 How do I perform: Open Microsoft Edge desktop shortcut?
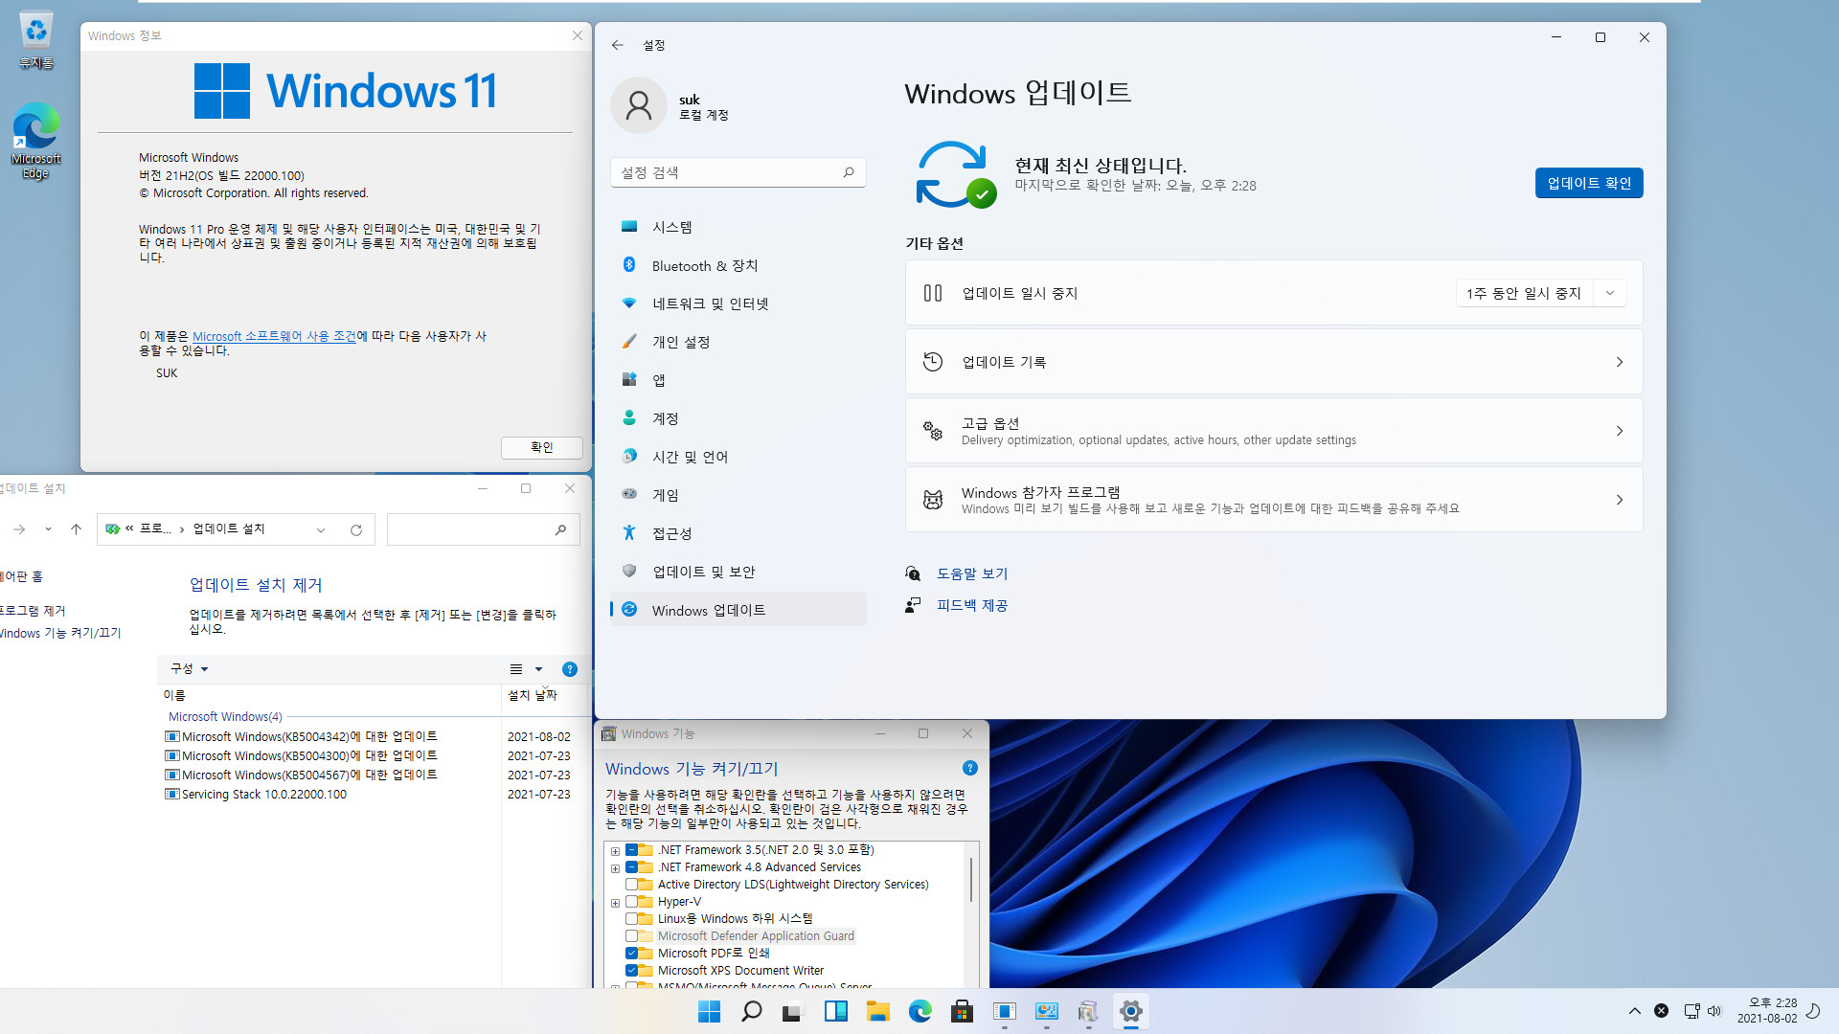(36, 141)
